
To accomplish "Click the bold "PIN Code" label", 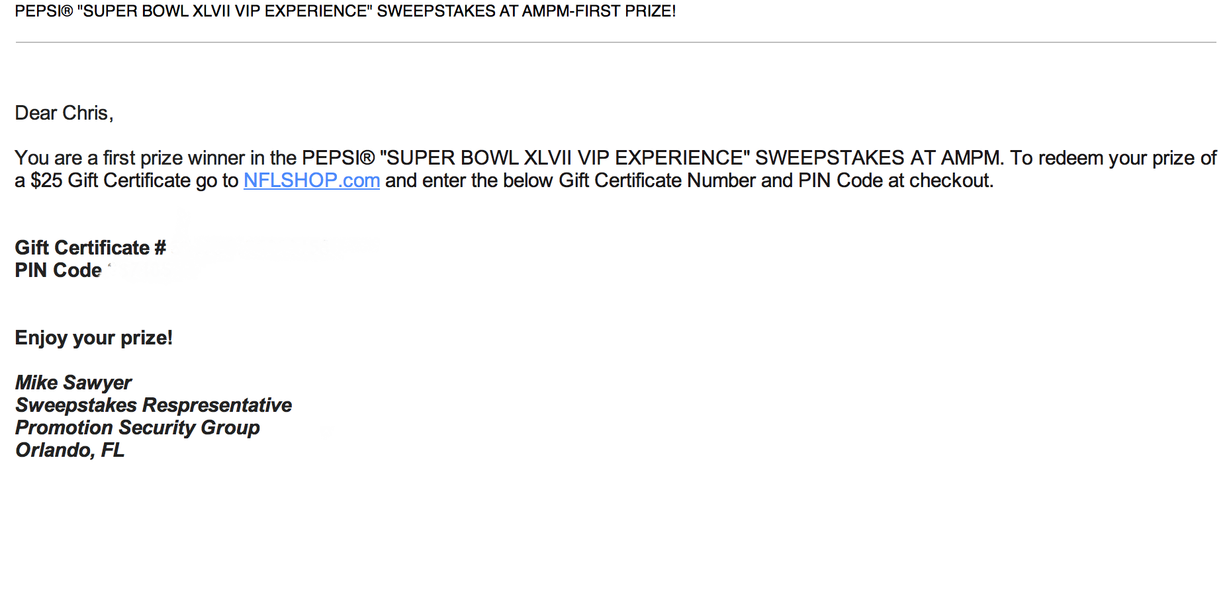I will click(x=58, y=270).
